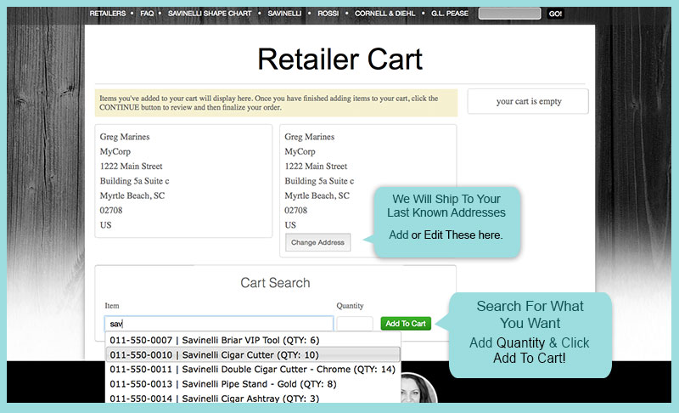This screenshot has height=413, width=679.
Task: Click the Change Address button
Action: point(317,242)
